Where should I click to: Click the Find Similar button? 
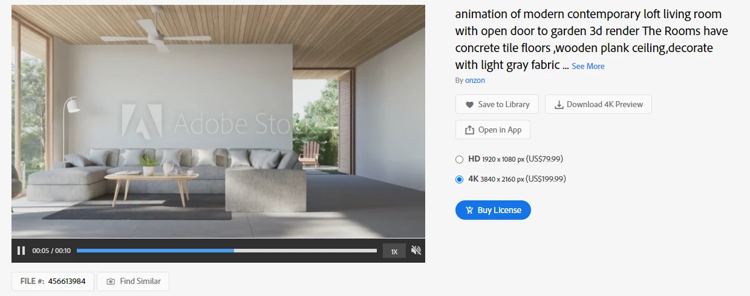point(133,281)
